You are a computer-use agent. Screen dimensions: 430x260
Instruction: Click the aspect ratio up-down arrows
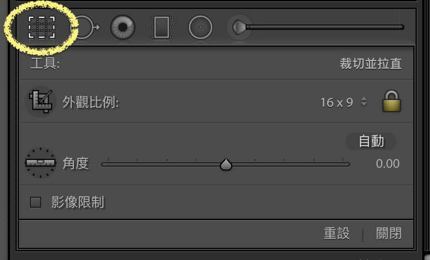point(364,102)
